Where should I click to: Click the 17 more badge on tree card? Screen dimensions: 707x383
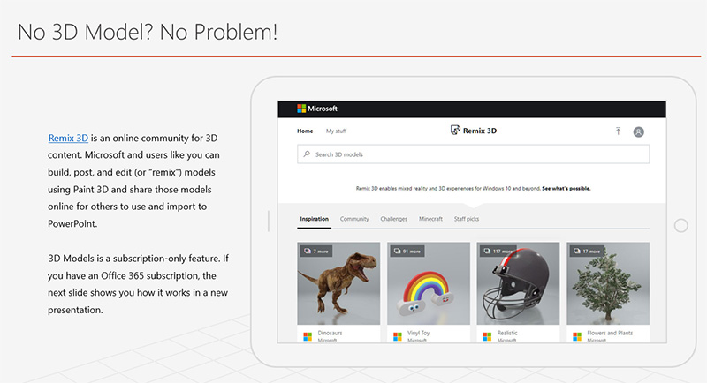click(587, 252)
